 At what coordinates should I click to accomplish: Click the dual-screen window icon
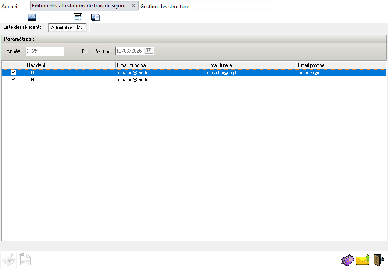(x=95, y=17)
